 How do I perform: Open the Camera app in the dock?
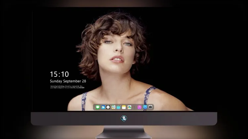point(150,107)
